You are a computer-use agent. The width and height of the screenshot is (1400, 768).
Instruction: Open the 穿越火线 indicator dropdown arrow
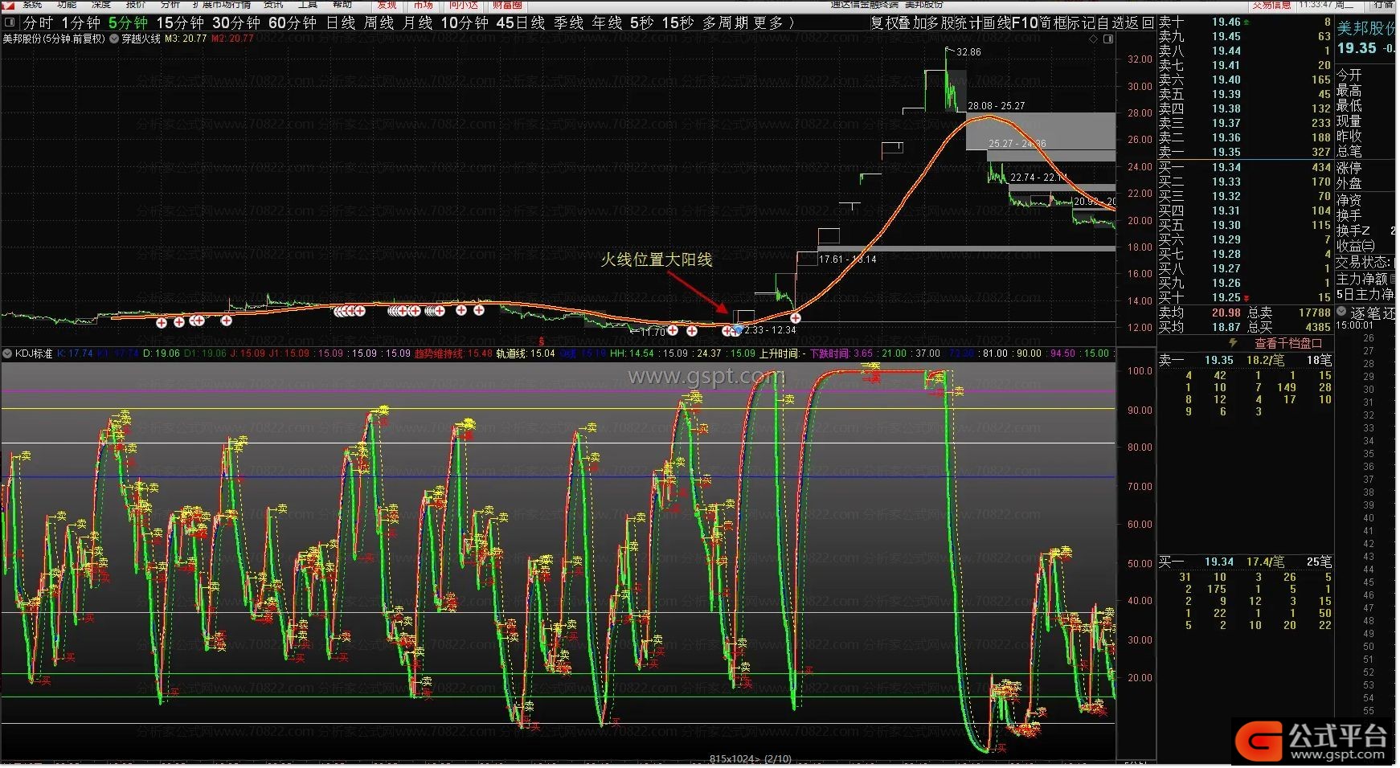114,39
